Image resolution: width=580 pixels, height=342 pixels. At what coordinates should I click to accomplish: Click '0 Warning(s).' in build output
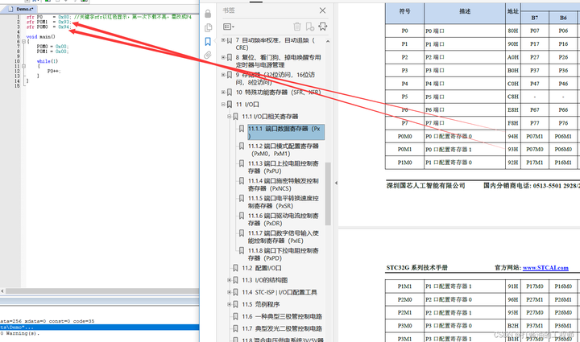(20, 333)
